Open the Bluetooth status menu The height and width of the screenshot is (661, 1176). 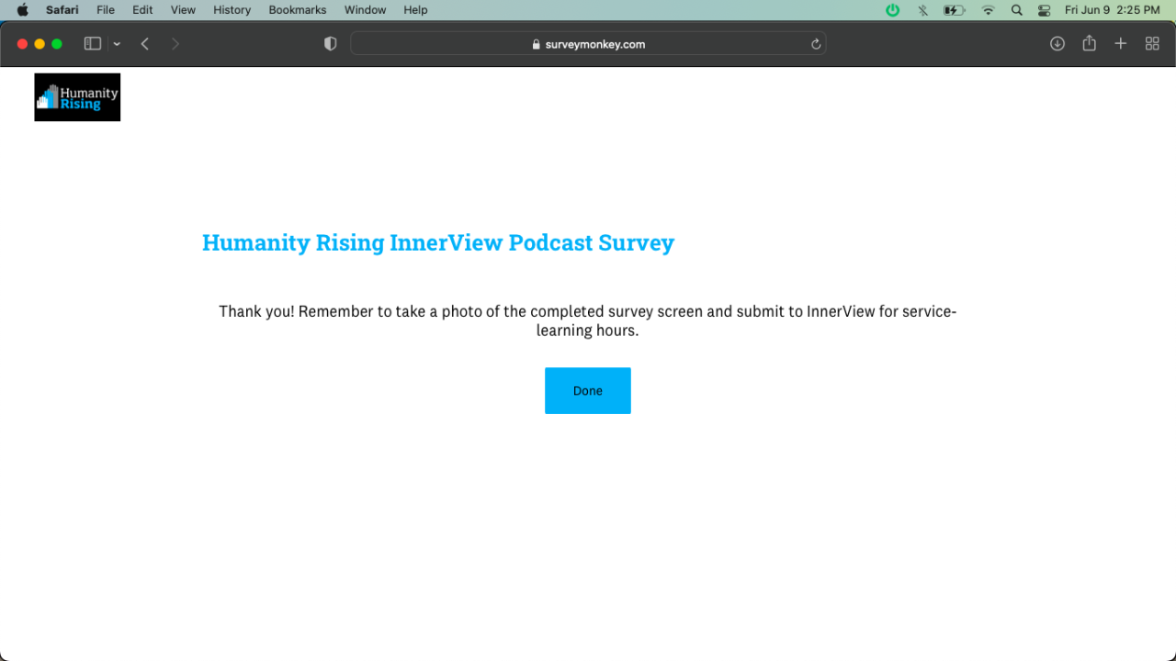922,10
